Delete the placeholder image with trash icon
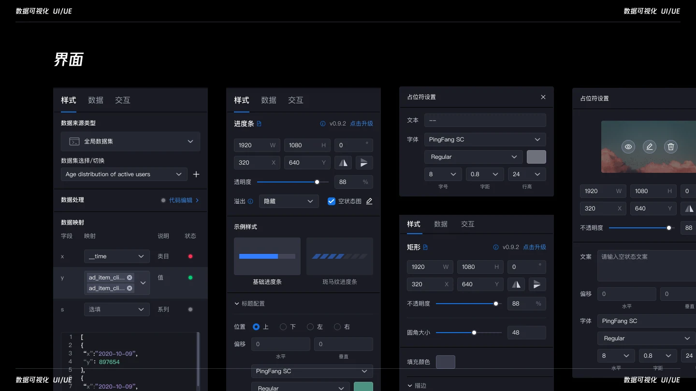 [671, 147]
